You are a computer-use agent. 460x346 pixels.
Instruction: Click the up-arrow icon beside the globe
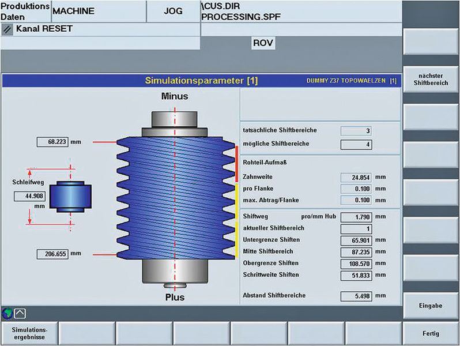[20, 314]
